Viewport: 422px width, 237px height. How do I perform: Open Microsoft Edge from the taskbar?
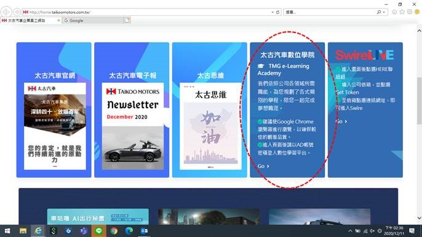coord(129,231)
